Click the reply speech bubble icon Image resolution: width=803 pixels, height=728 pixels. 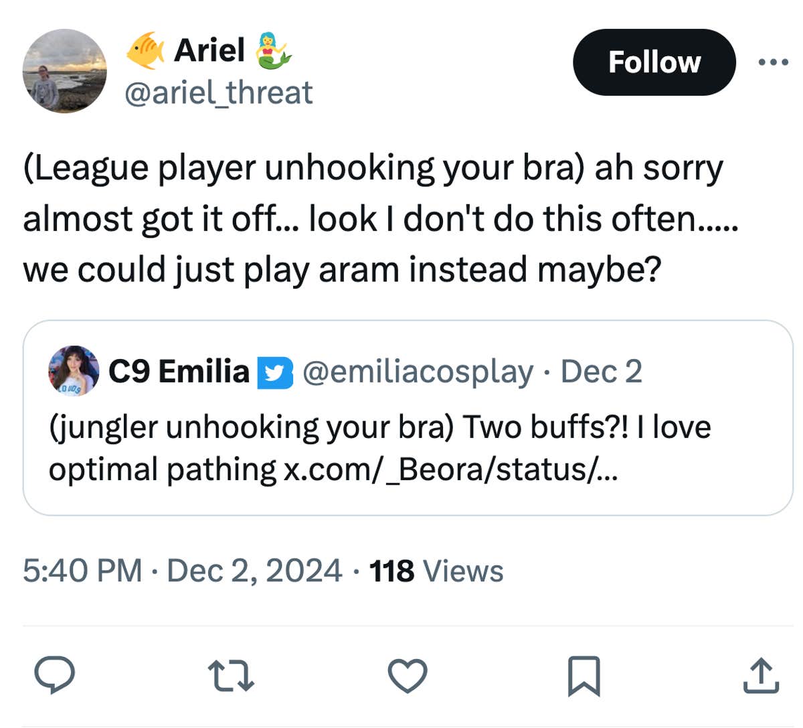click(54, 675)
